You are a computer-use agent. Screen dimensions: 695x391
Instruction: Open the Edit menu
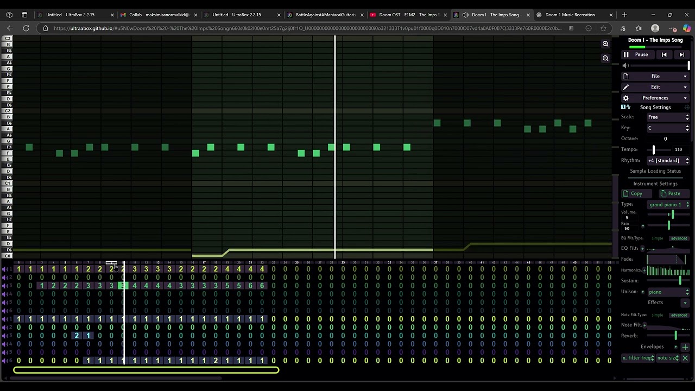655,87
